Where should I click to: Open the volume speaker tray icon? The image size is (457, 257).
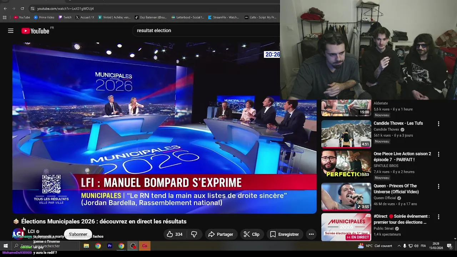coord(416,246)
